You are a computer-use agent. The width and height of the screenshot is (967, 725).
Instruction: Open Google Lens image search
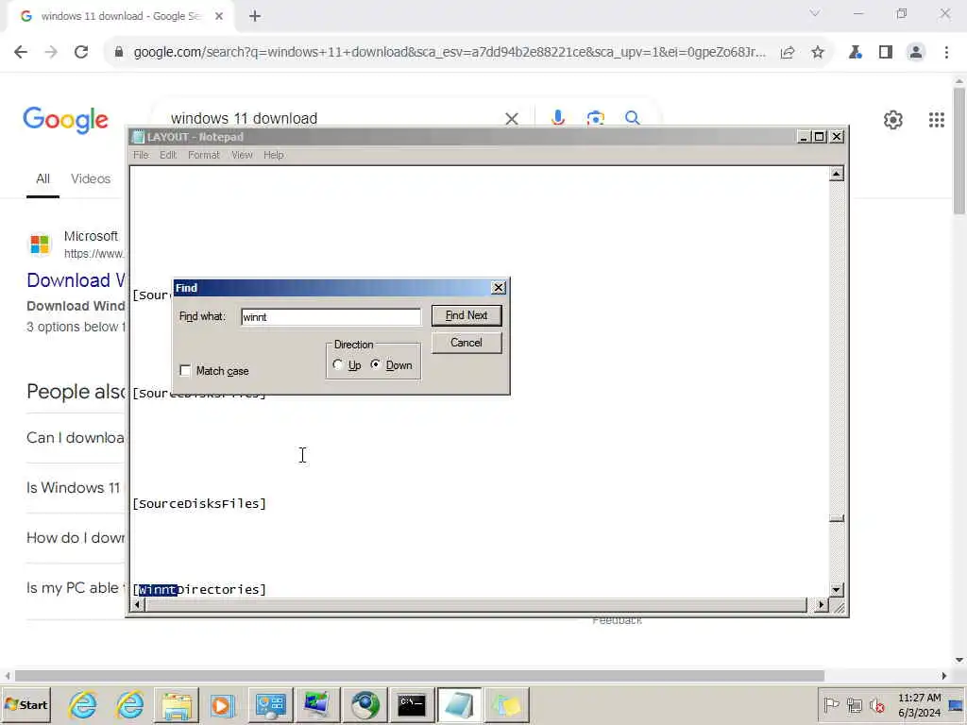(x=595, y=118)
